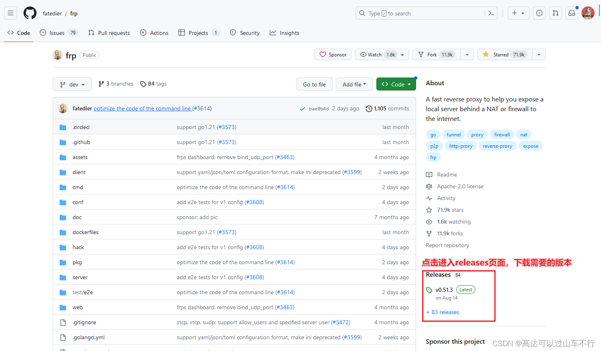Open the repository Activity link
The image size is (601, 351).
point(446,198)
